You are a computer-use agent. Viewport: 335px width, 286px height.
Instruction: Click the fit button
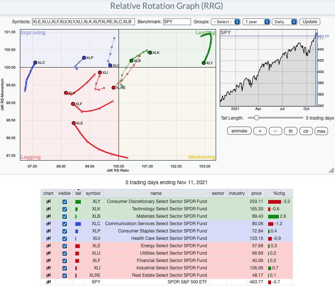[291, 131]
